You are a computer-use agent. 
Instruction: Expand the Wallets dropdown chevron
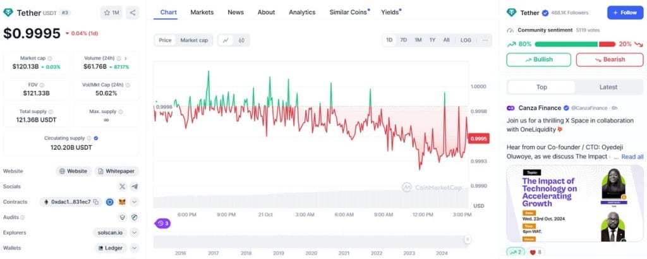point(135,248)
